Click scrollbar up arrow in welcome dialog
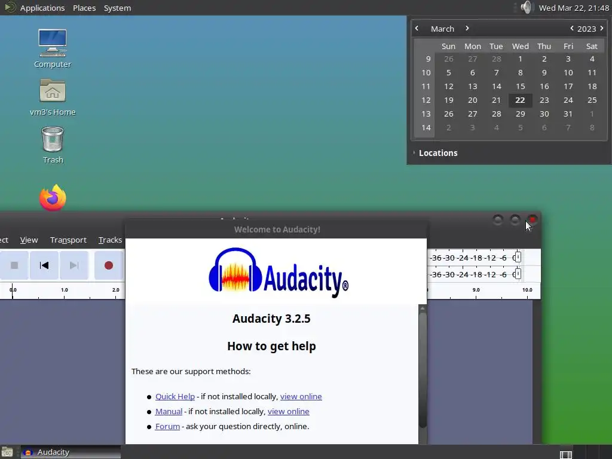Image resolution: width=612 pixels, height=459 pixels. pos(423,308)
